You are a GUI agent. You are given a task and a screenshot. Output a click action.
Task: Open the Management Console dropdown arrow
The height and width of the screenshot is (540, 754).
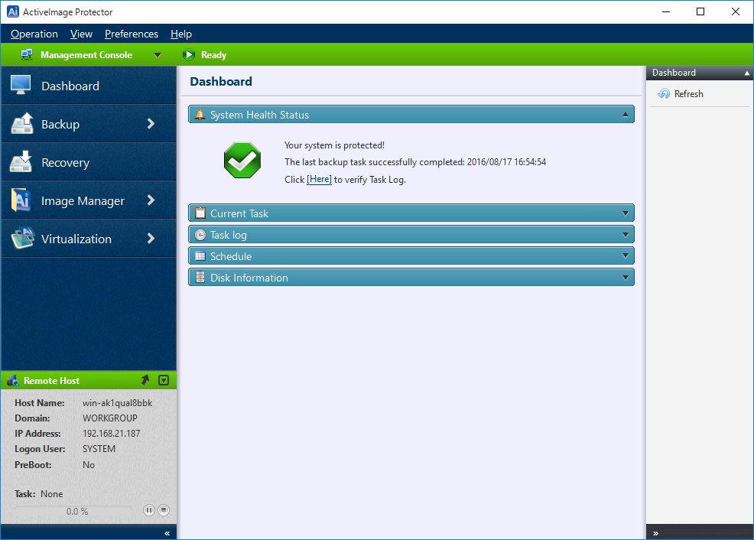pyautogui.click(x=158, y=55)
